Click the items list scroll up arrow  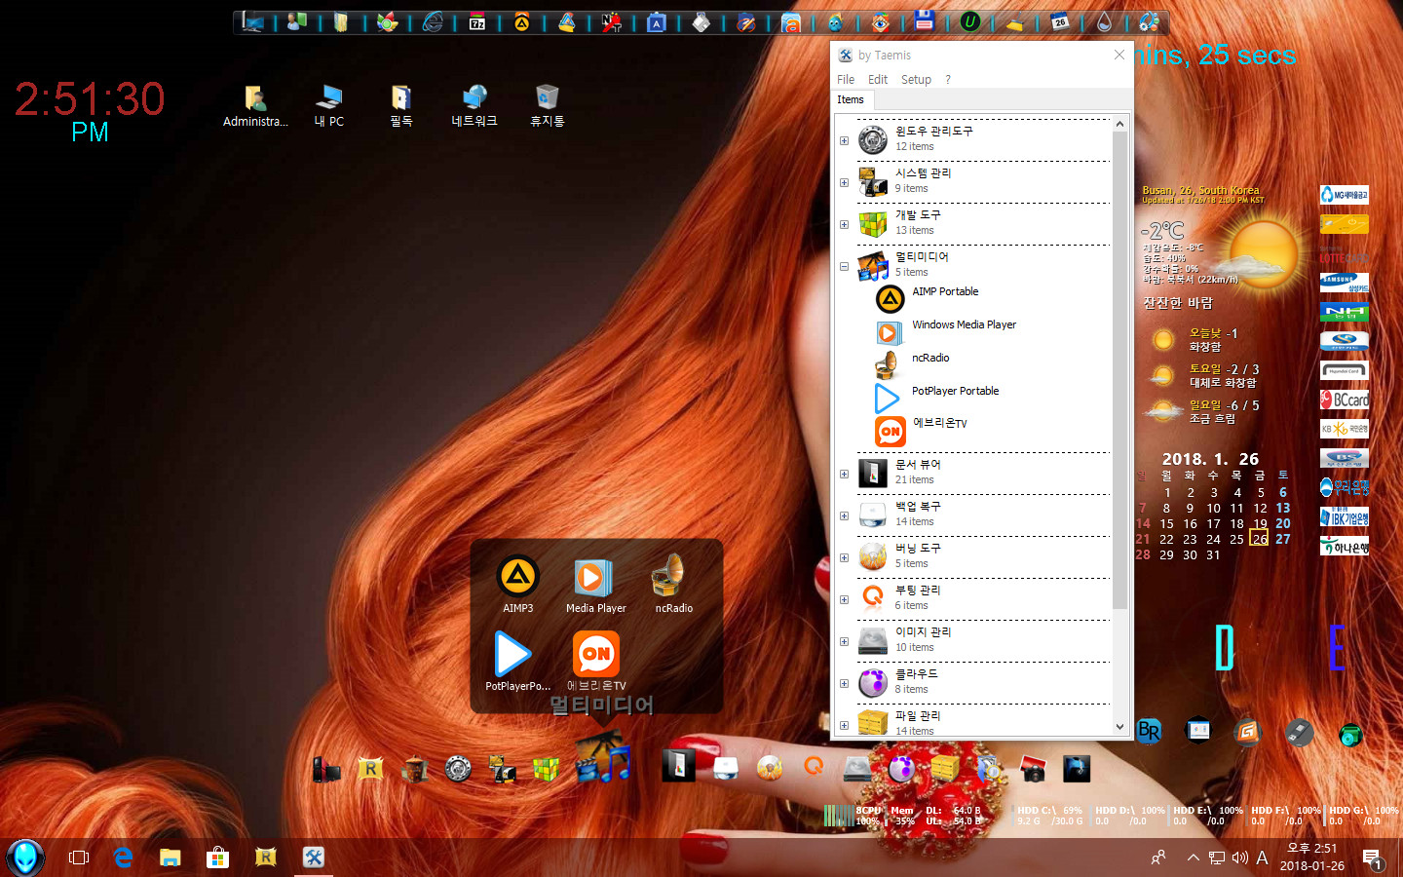point(1119,124)
